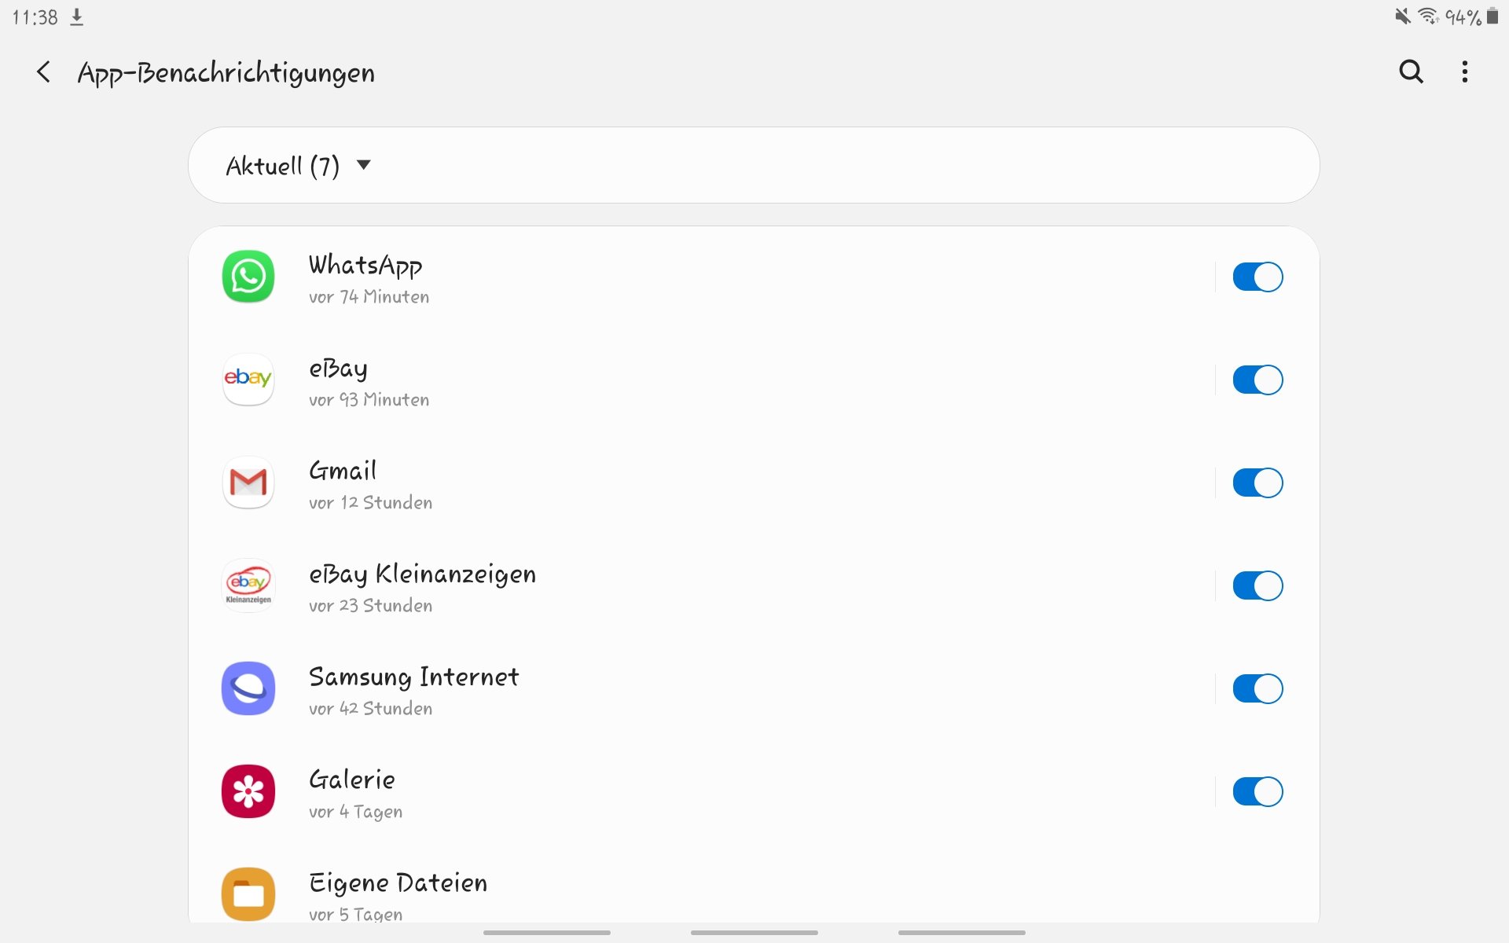The image size is (1509, 943).
Task: Expand the Aktuell (7) dropdown
Action: 754,165
